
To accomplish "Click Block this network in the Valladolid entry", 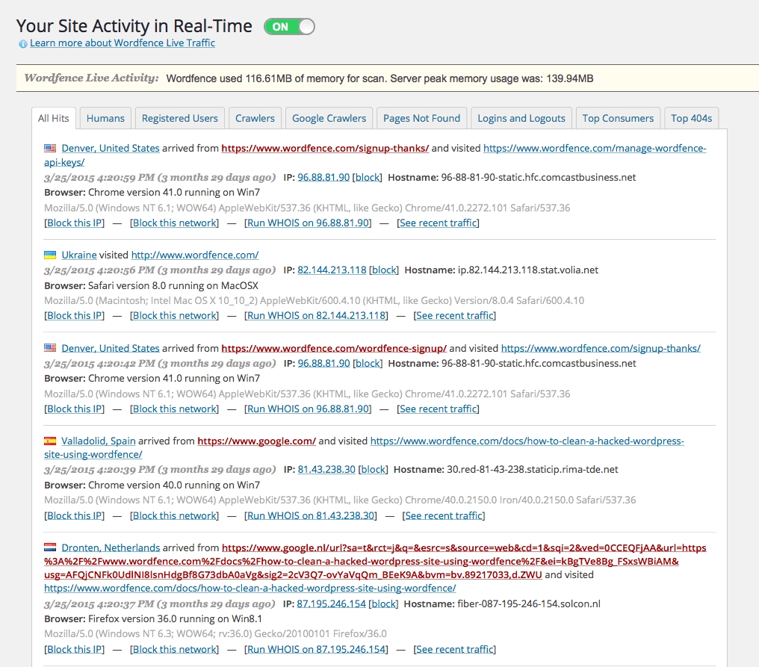I will 175,516.
